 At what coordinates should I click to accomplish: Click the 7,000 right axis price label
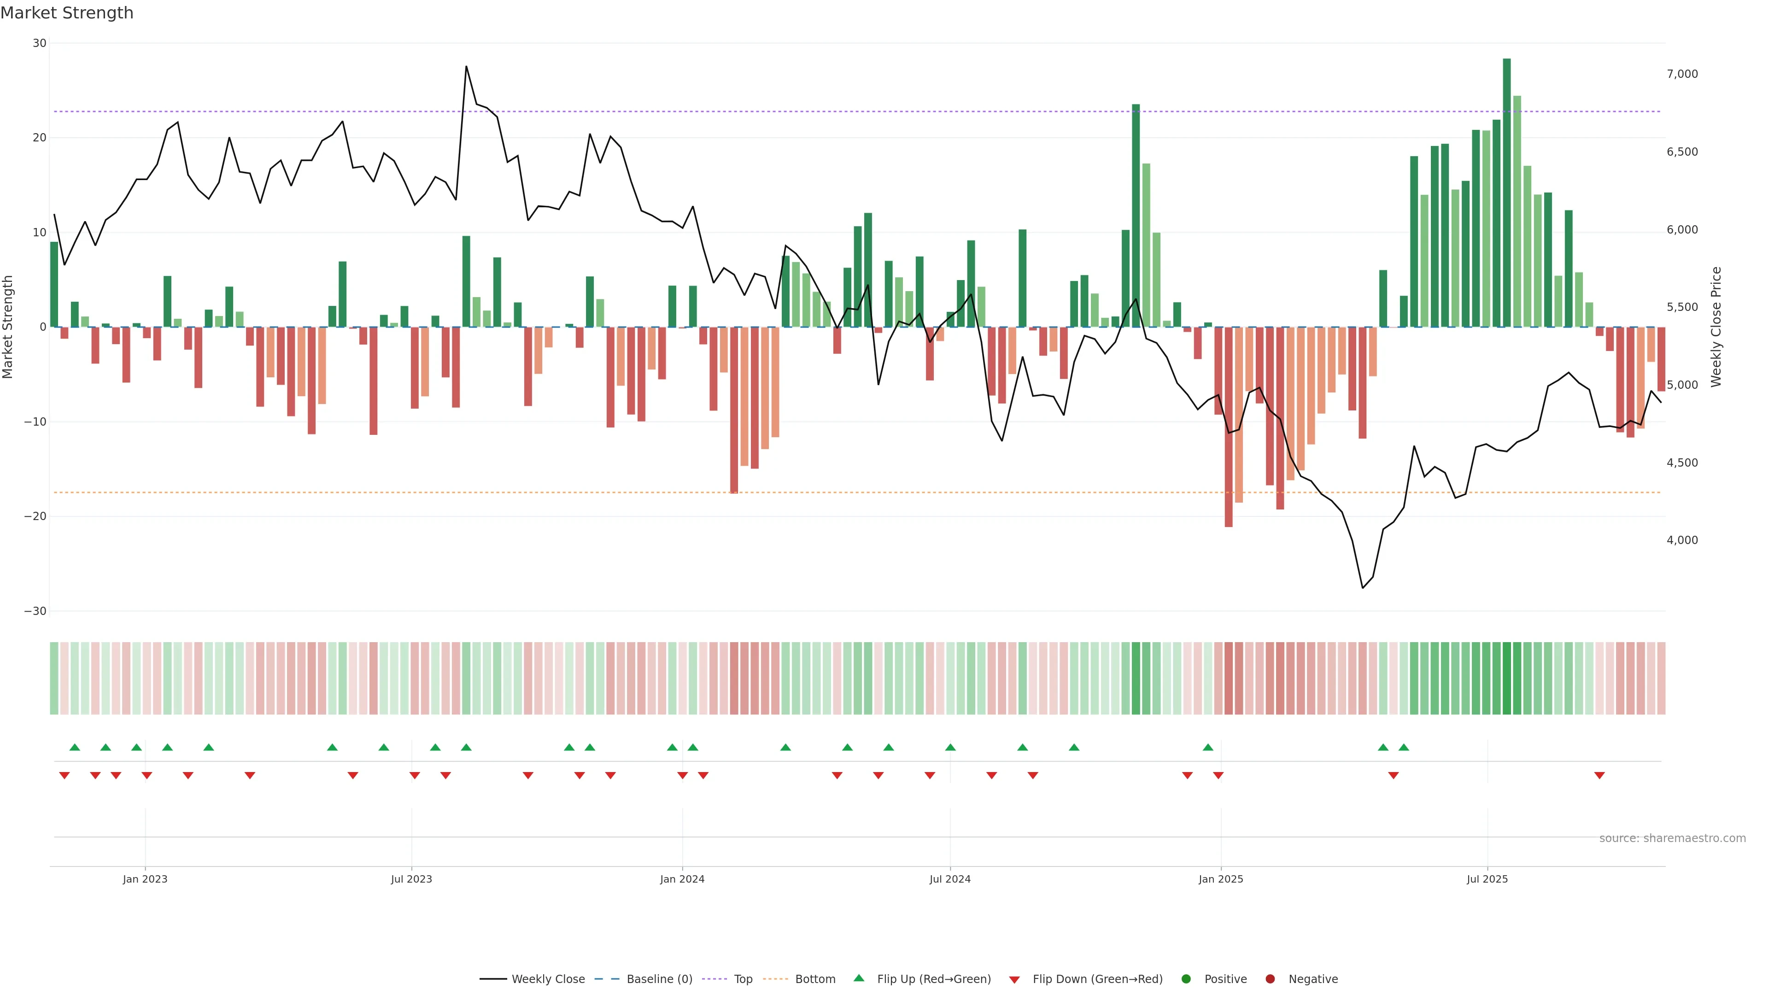point(1682,74)
